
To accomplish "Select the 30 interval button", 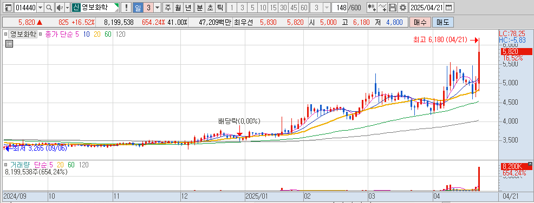I will (283, 8).
